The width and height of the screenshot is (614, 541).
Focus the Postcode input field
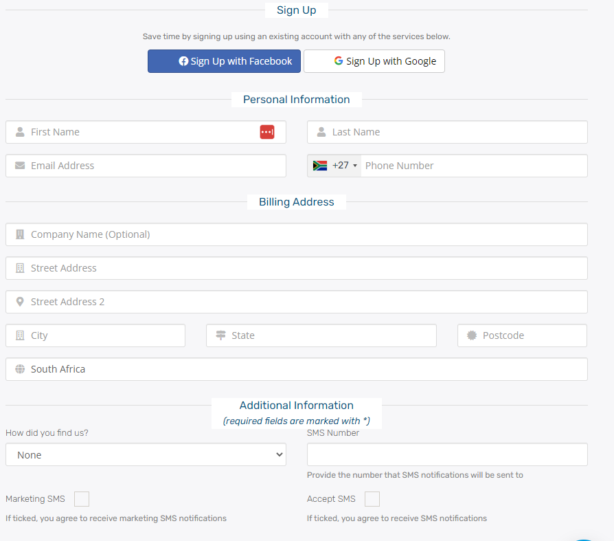tap(522, 335)
